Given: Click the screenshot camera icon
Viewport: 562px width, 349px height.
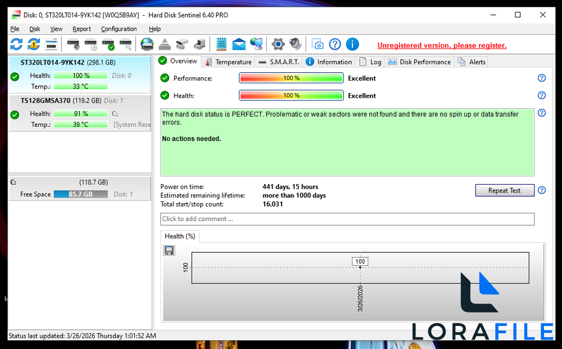Looking at the screenshot, I should pyautogui.click(x=317, y=44).
